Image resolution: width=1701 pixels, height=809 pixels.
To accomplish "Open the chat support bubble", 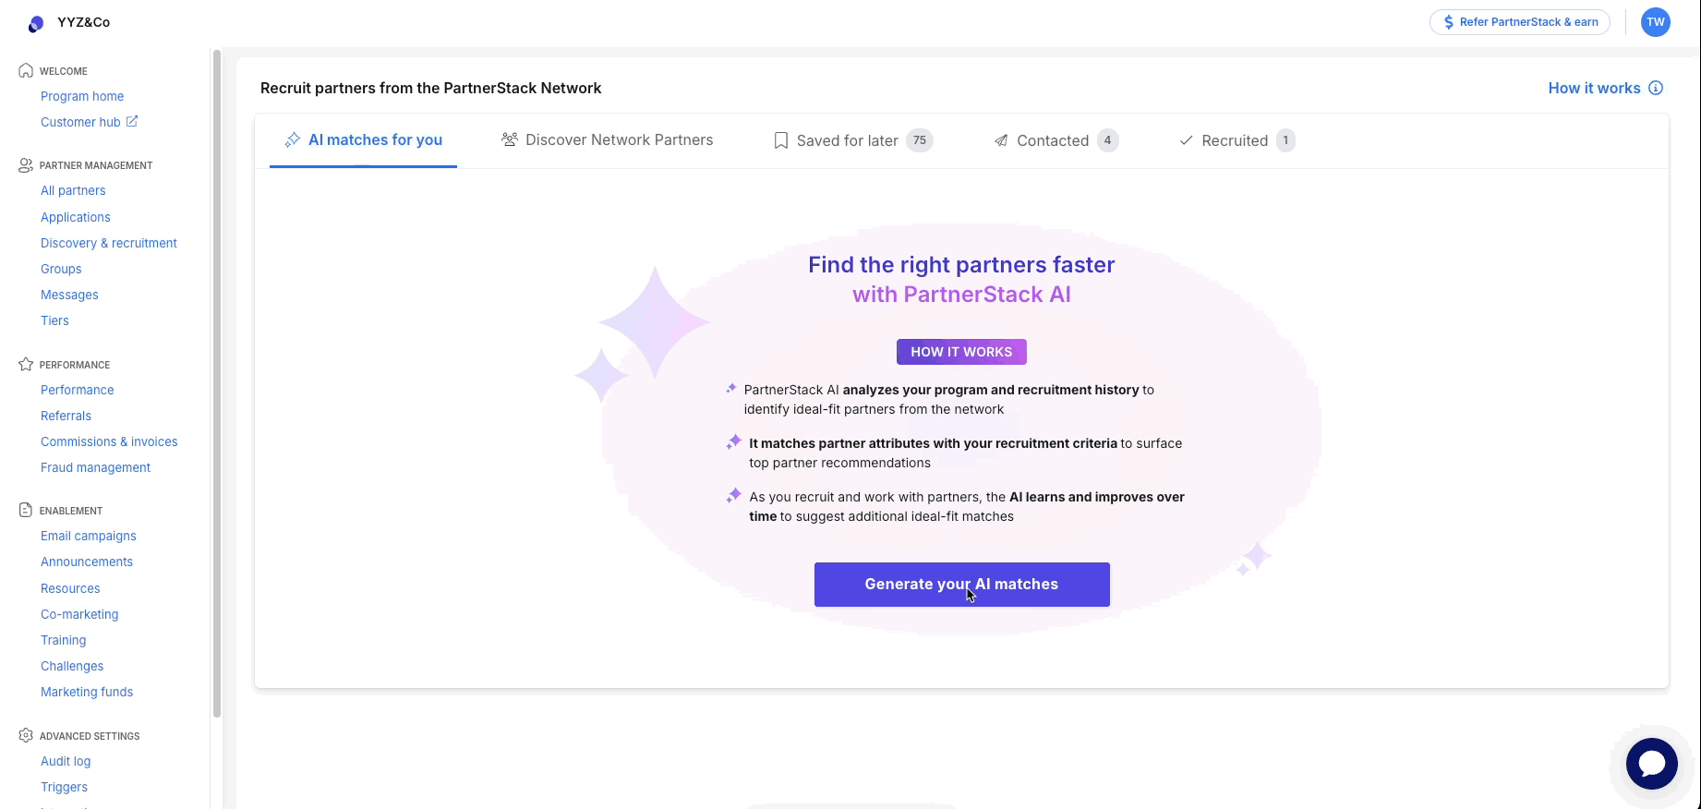I will [1652, 764].
